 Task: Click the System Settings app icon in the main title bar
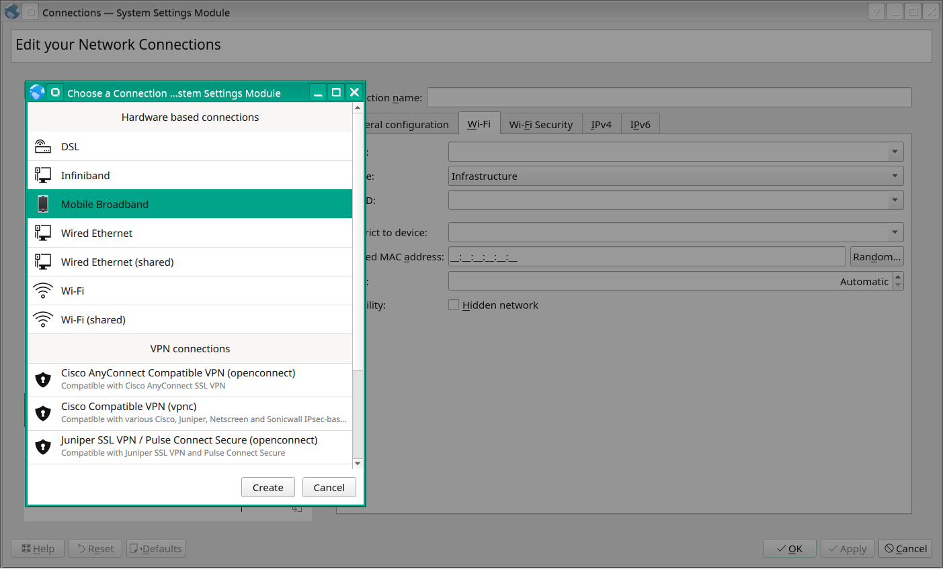(x=12, y=12)
